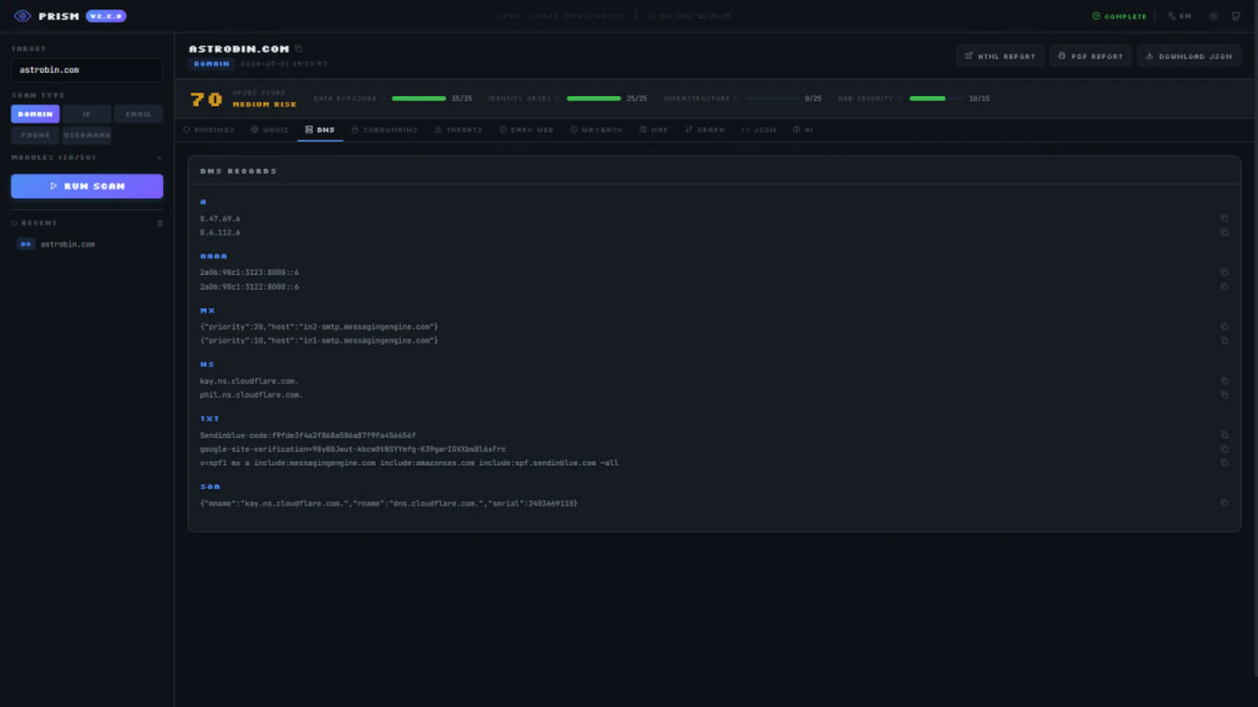The width and height of the screenshot is (1258, 707).
Task: Copy NS record kay.ns.cloudflare.com
Action: pyautogui.click(x=1224, y=381)
